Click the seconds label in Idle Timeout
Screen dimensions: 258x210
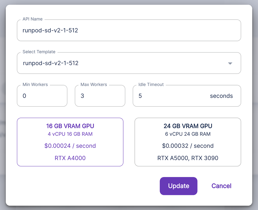click(x=221, y=96)
